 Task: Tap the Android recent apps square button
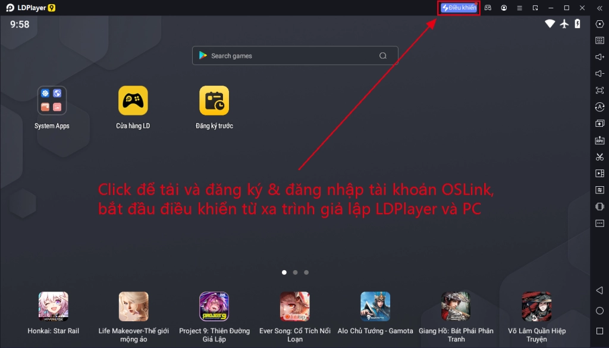(599, 331)
